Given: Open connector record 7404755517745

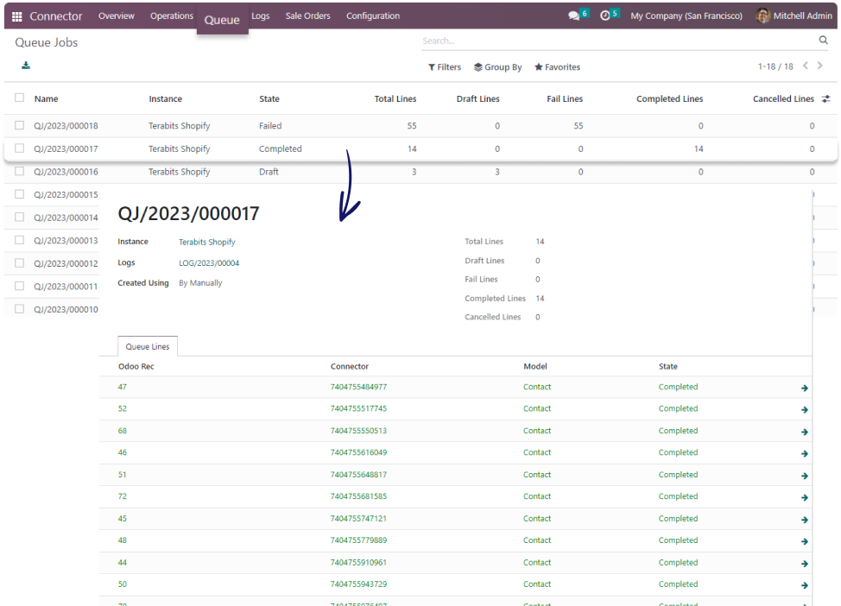Looking at the screenshot, I should [358, 408].
